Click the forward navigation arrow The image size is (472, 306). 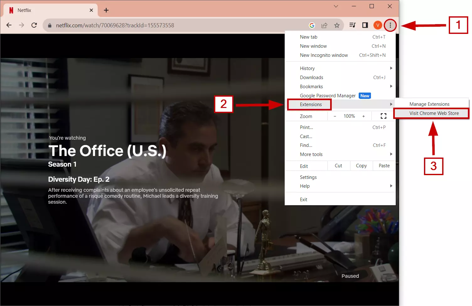[x=21, y=25]
